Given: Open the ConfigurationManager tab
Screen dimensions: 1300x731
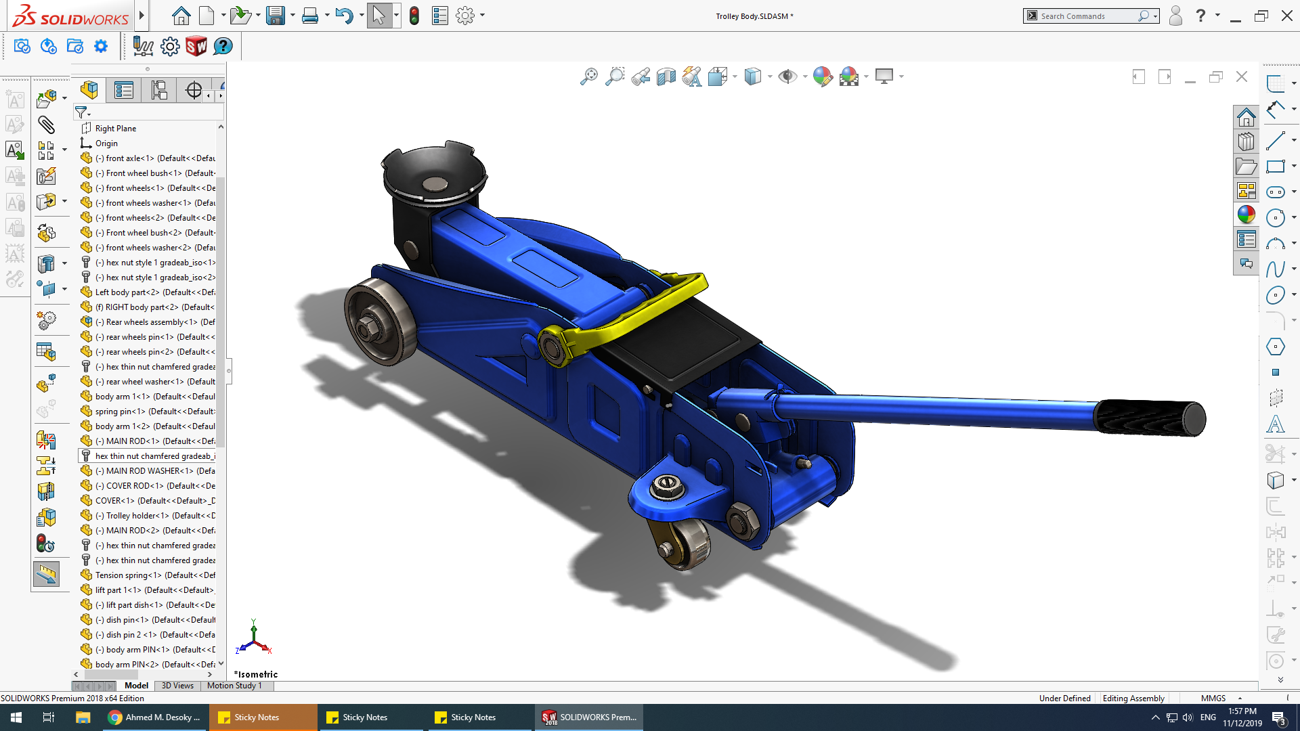Looking at the screenshot, I should pos(159,90).
